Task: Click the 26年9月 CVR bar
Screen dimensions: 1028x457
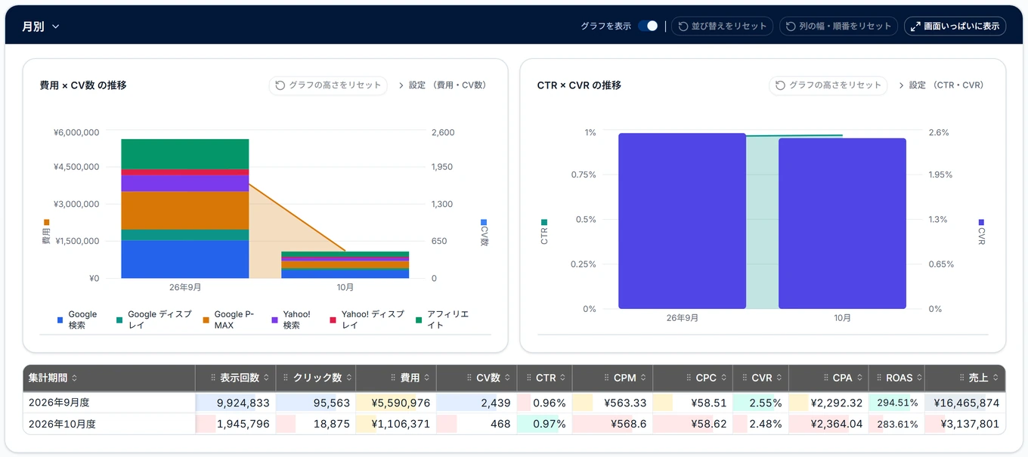Action: pos(682,221)
